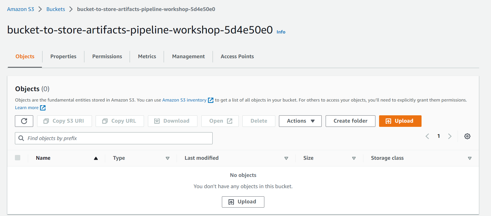Click the orange Upload button

[400, 121]
